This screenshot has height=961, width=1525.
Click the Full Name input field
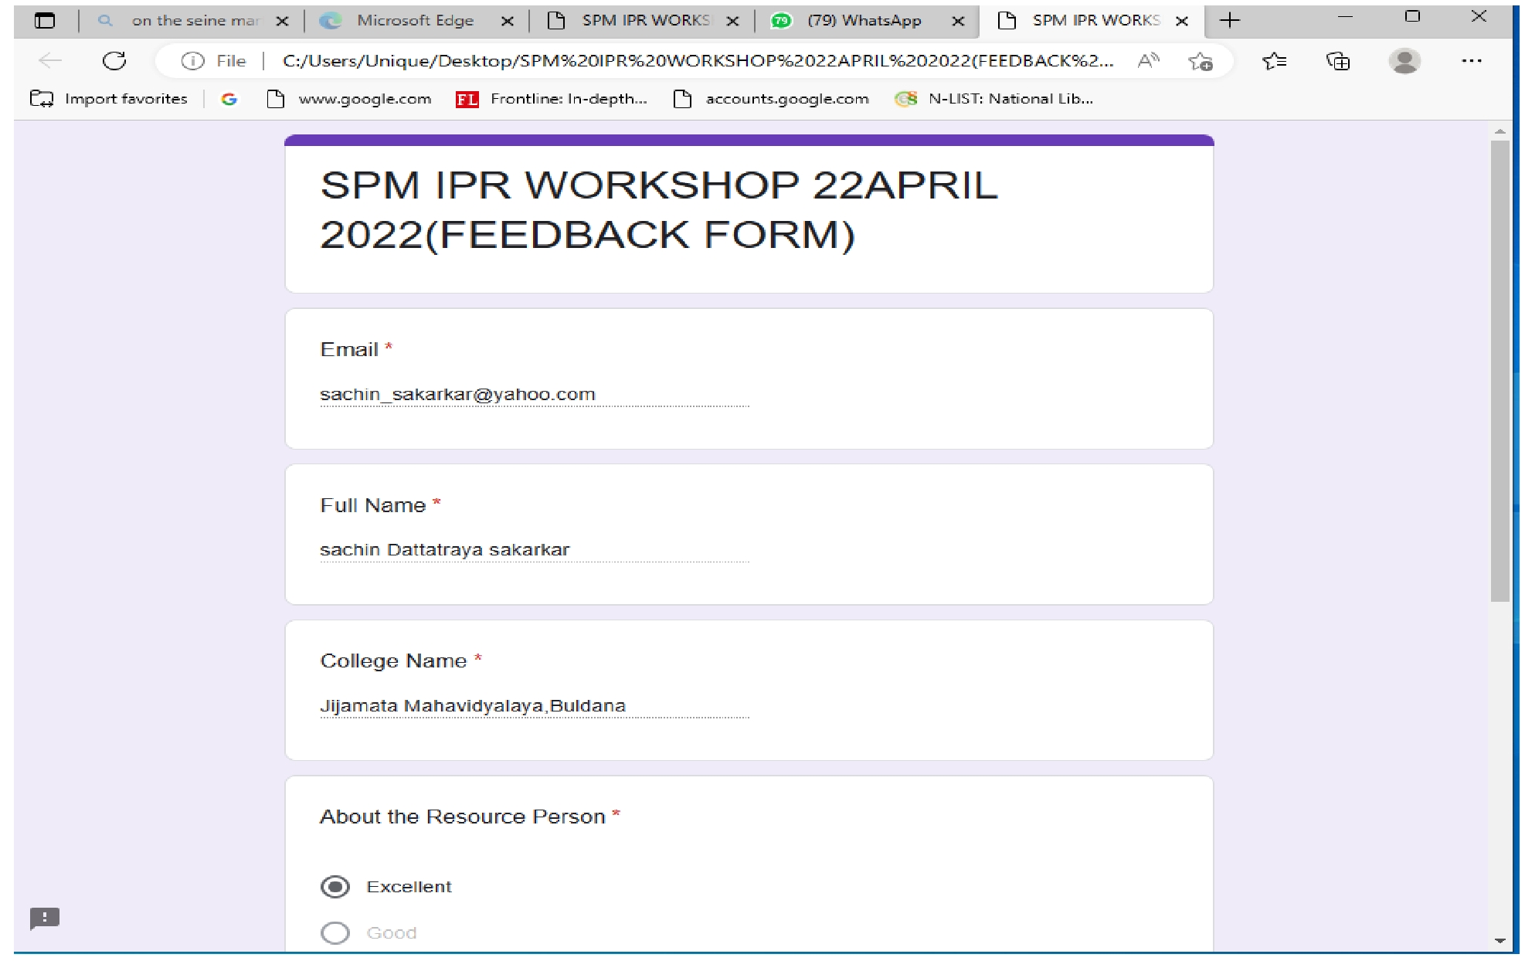click(534, 550)
